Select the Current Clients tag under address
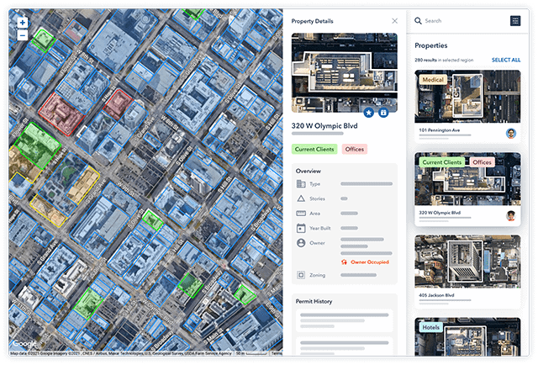This screenshot has height=370, width=538. point(314,149)
